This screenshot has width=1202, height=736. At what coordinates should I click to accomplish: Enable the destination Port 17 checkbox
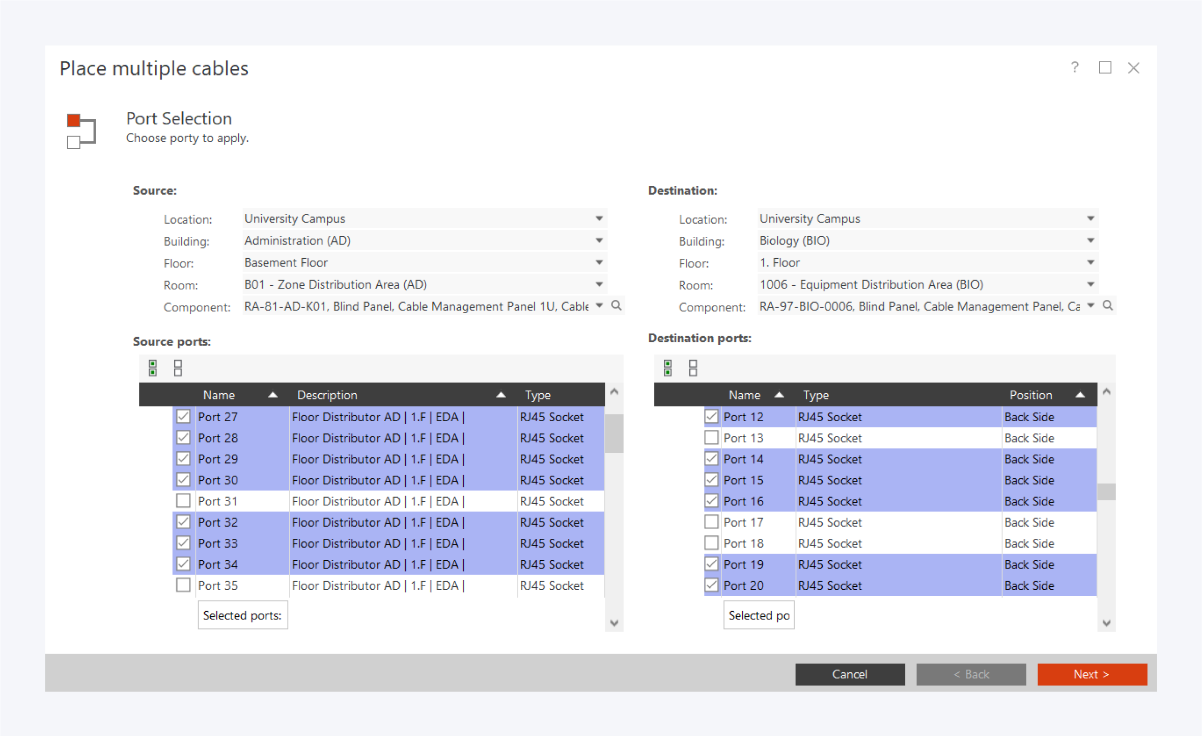coord(711,522)
